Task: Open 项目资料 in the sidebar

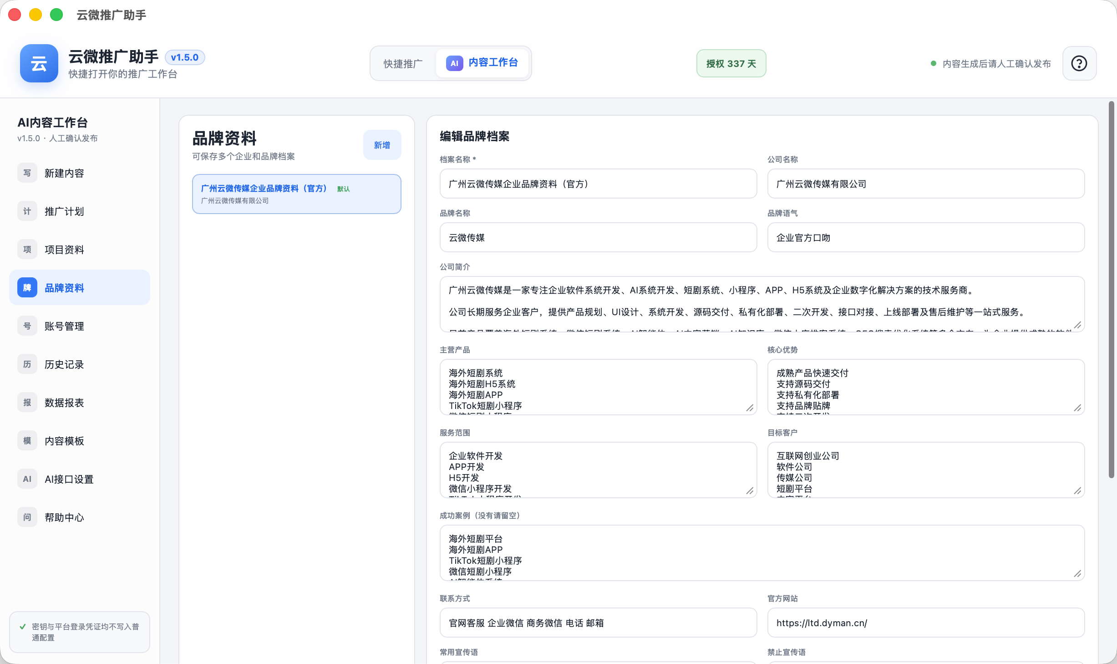Action: 80,250
